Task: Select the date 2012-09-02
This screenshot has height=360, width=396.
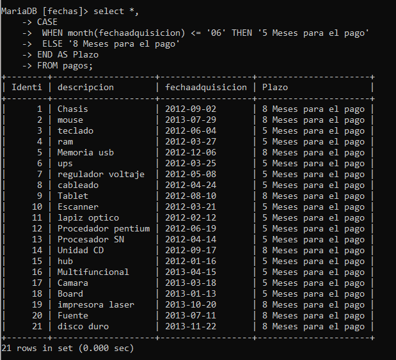Action: click(190, 109)
